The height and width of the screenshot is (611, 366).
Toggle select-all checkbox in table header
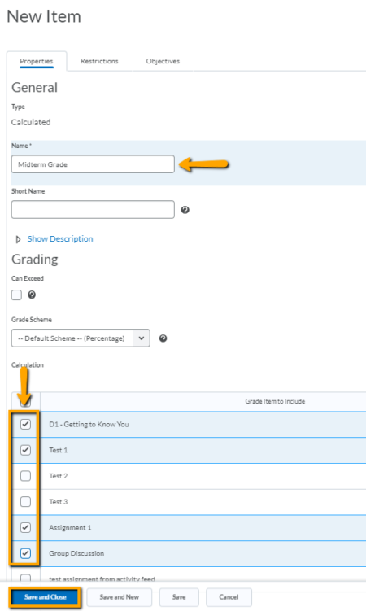coord(25,401)
